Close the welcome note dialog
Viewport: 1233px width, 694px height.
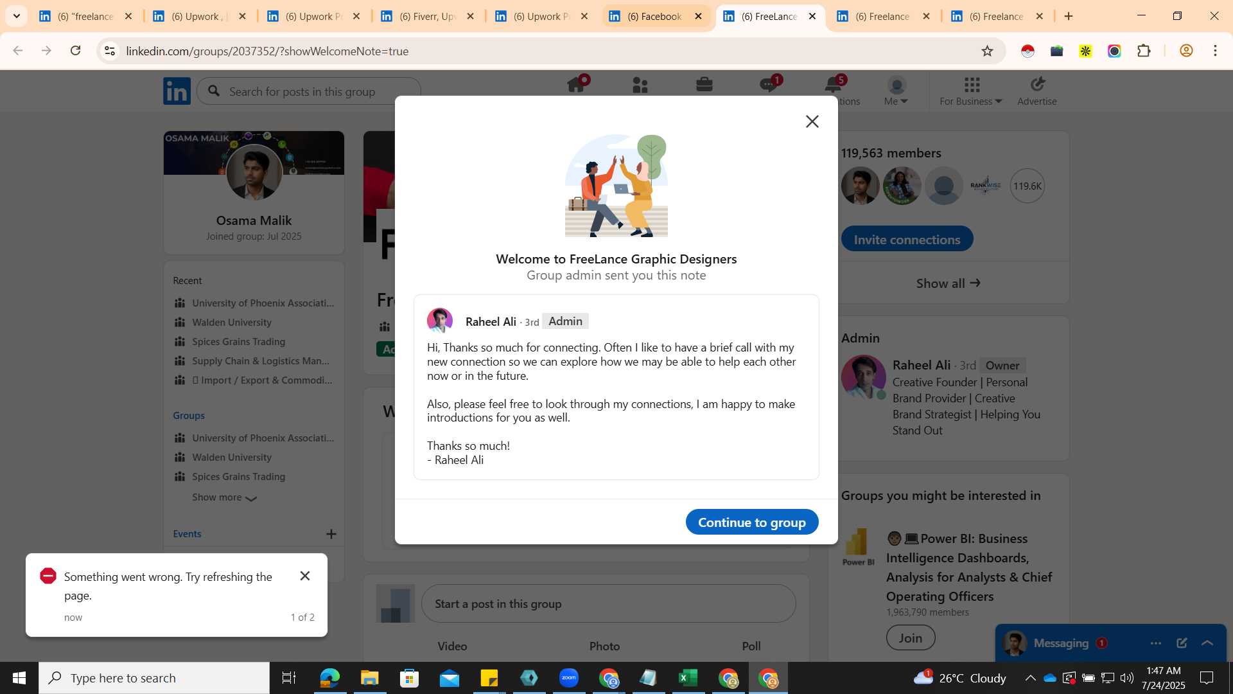[x=812, y=121]
